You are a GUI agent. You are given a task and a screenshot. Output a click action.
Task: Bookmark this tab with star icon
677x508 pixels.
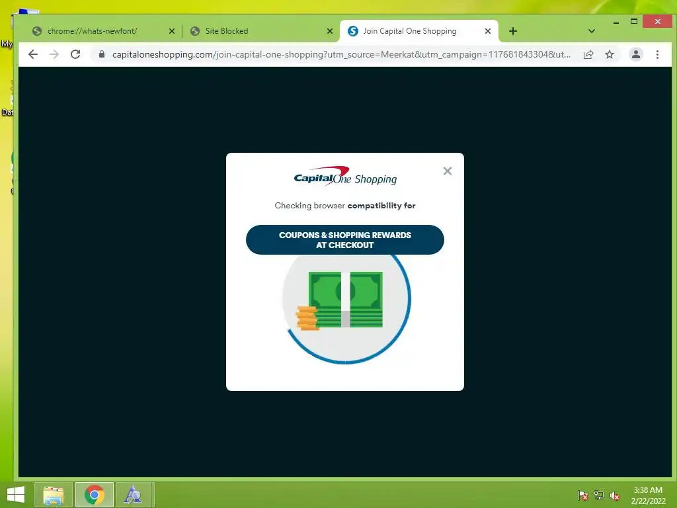[609, 54]
